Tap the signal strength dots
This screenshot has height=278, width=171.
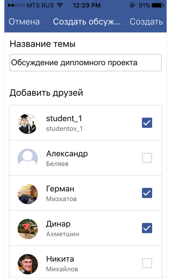[x=16, y=5]
